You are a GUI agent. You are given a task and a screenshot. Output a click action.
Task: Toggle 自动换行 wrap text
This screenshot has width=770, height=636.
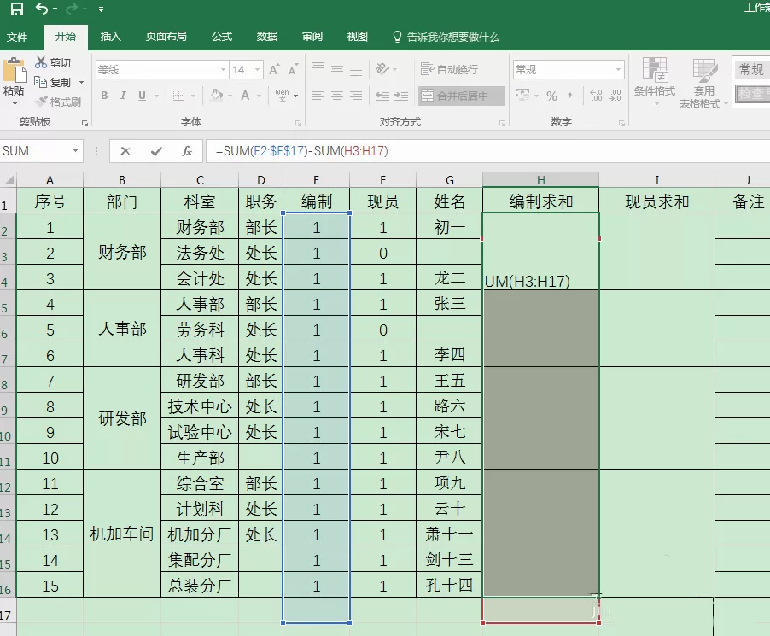(449, 69)
